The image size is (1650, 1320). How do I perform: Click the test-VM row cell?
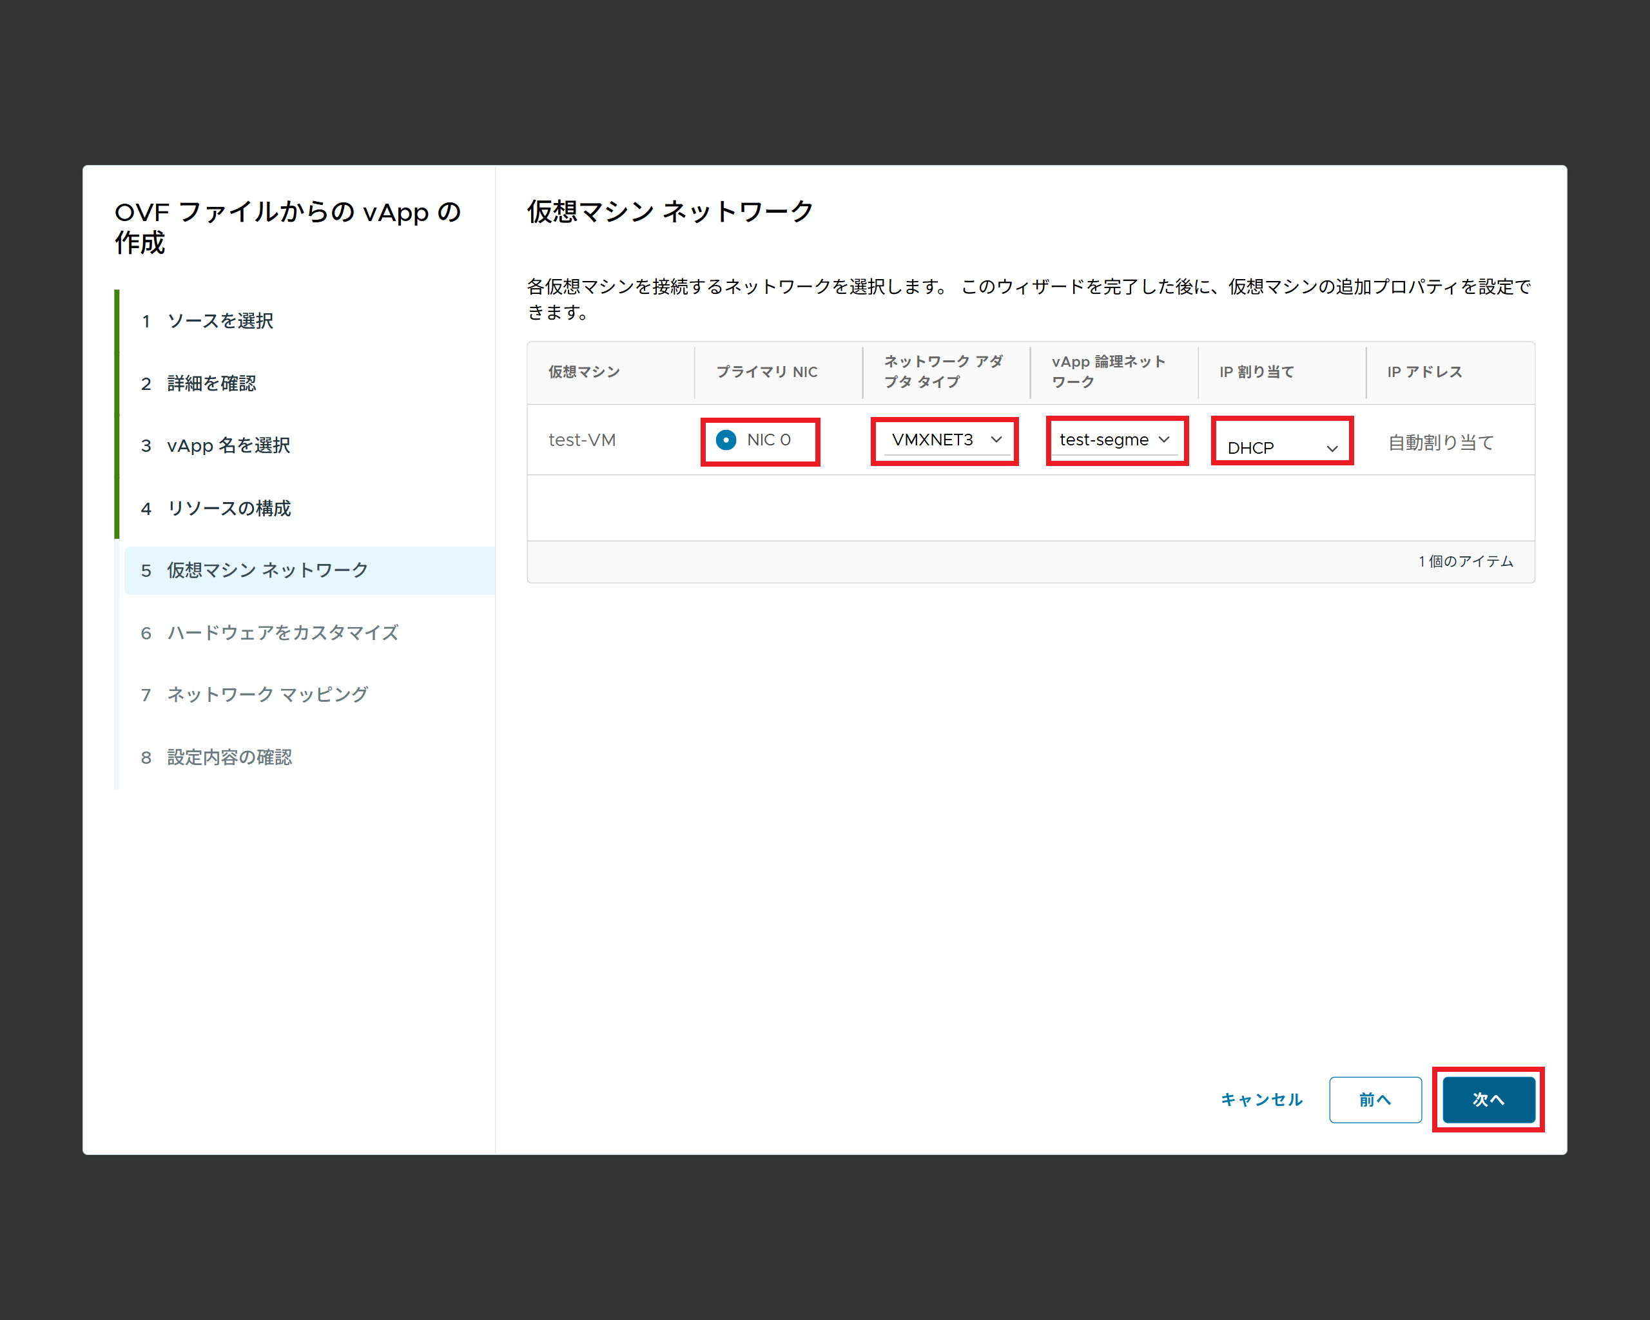[581, 440]
